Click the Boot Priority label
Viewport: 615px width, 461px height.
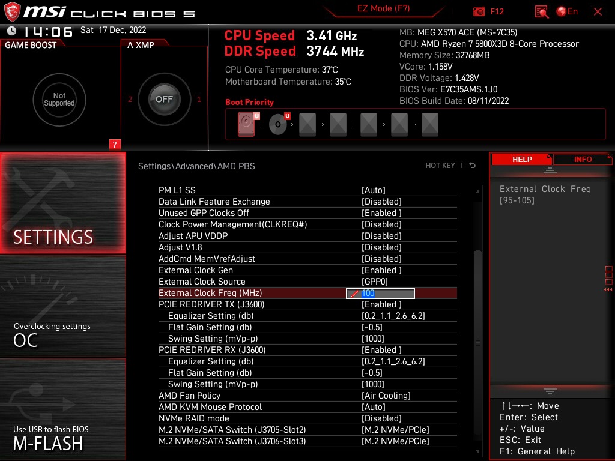pos(249,102)
